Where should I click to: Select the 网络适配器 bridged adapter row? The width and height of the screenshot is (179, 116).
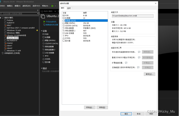[x=85, y=28]
